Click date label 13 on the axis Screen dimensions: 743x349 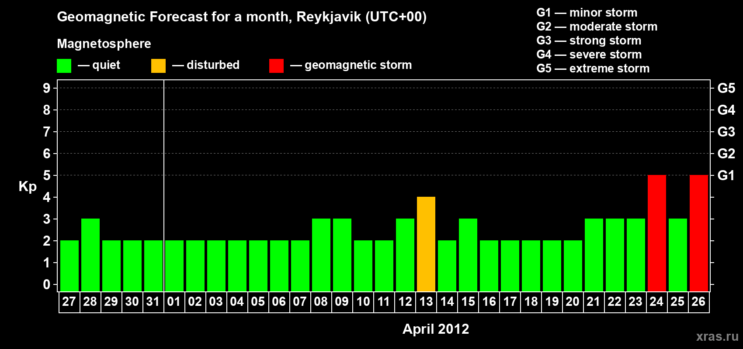pos(426,301)
